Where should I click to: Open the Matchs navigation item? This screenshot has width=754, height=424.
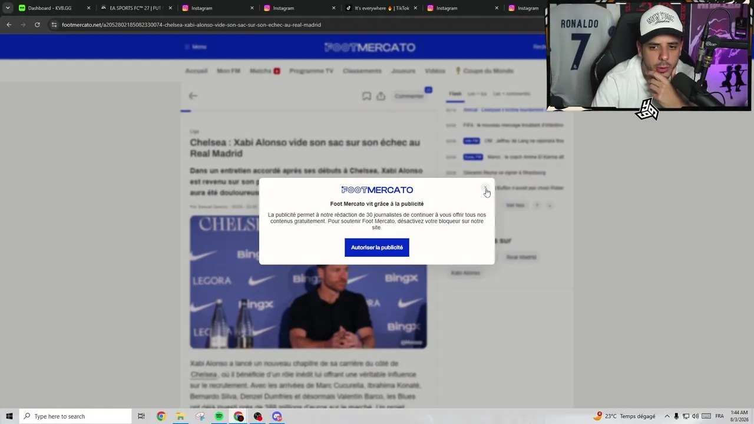(264, 71)
